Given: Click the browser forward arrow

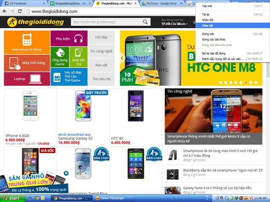Looking at the screenshot, I should (12, 11).
